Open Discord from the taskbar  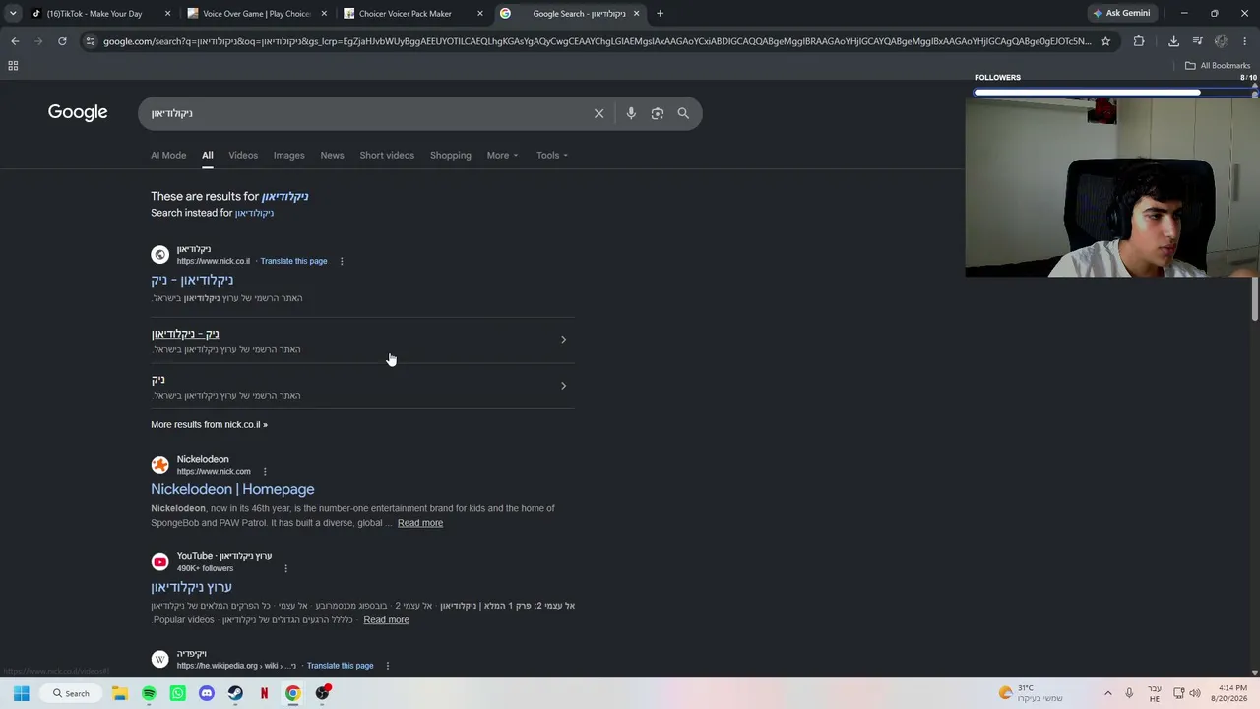point(207,693)
